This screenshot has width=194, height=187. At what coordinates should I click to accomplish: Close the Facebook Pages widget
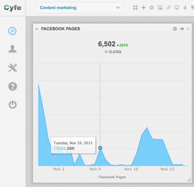click(x=188, y=29)
